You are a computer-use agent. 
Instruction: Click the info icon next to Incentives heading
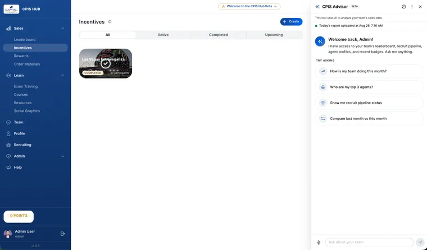point(110,22)
